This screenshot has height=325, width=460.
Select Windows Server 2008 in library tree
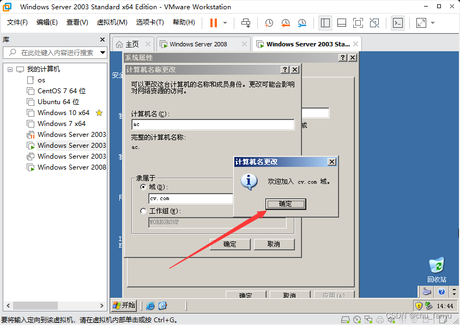pos(71,167)
